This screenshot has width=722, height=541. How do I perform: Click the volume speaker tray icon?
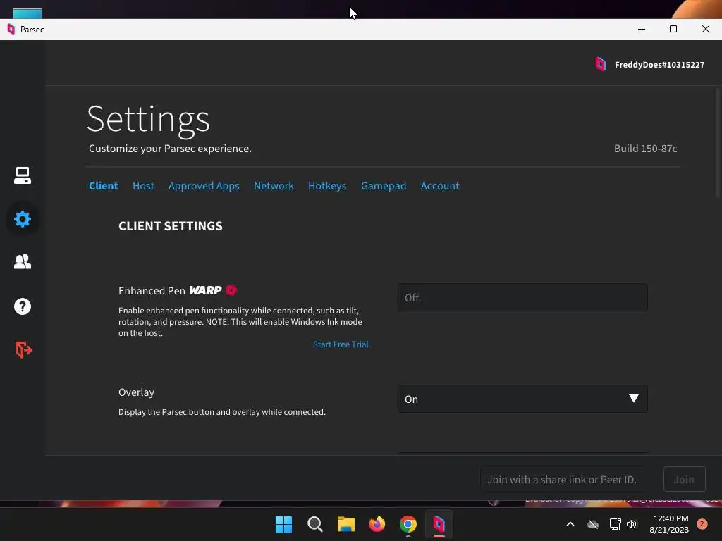[x=632, y=524]
